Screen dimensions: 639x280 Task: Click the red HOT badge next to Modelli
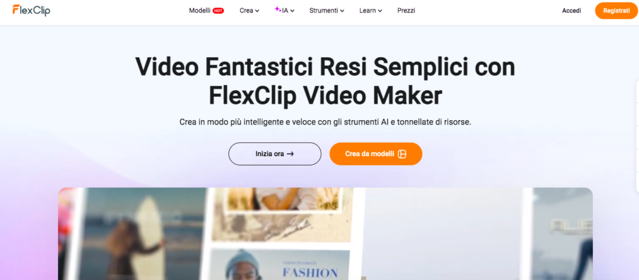tap(218, 11)
